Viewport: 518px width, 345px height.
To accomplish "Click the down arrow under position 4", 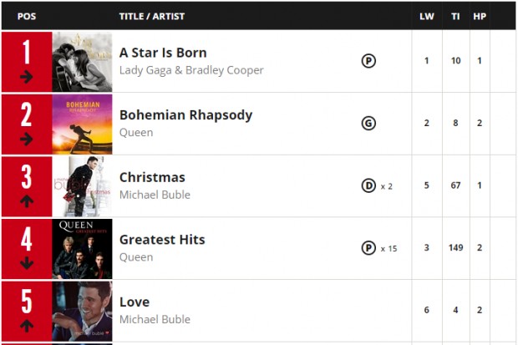I will pos(27,263).
